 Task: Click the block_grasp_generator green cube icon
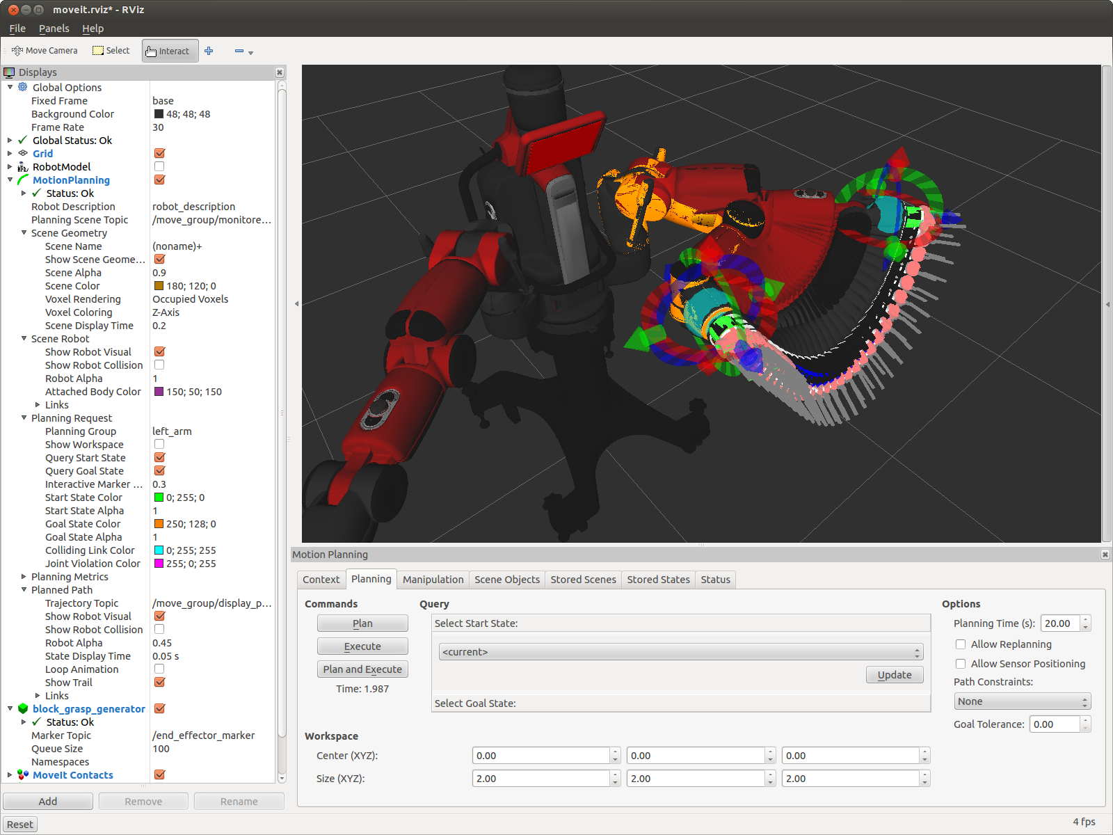pos(23,708)
